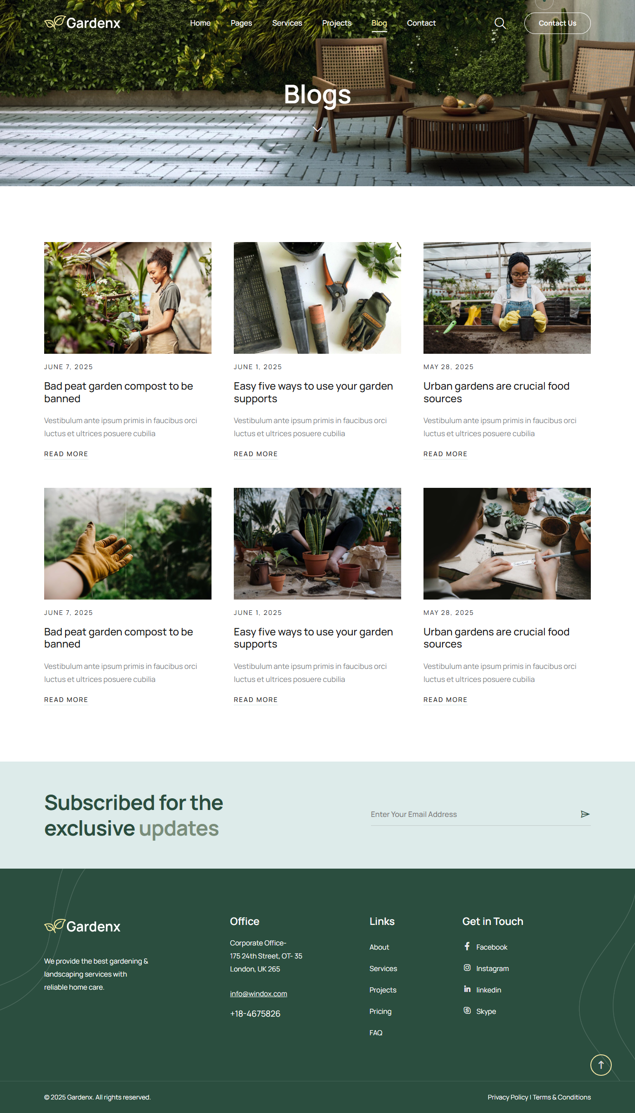This screenshot has width=635, height=1113.
Task: Submit email with paper plane icon
Action: click(x=585, y=814)
